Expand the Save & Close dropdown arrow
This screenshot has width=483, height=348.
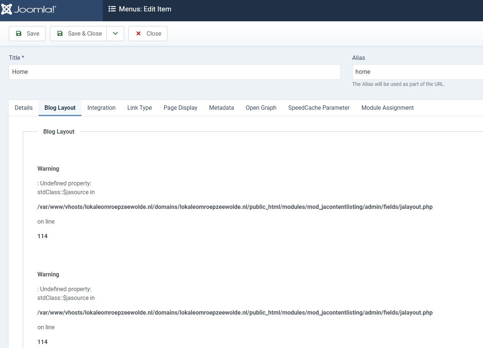pos(115,33)
